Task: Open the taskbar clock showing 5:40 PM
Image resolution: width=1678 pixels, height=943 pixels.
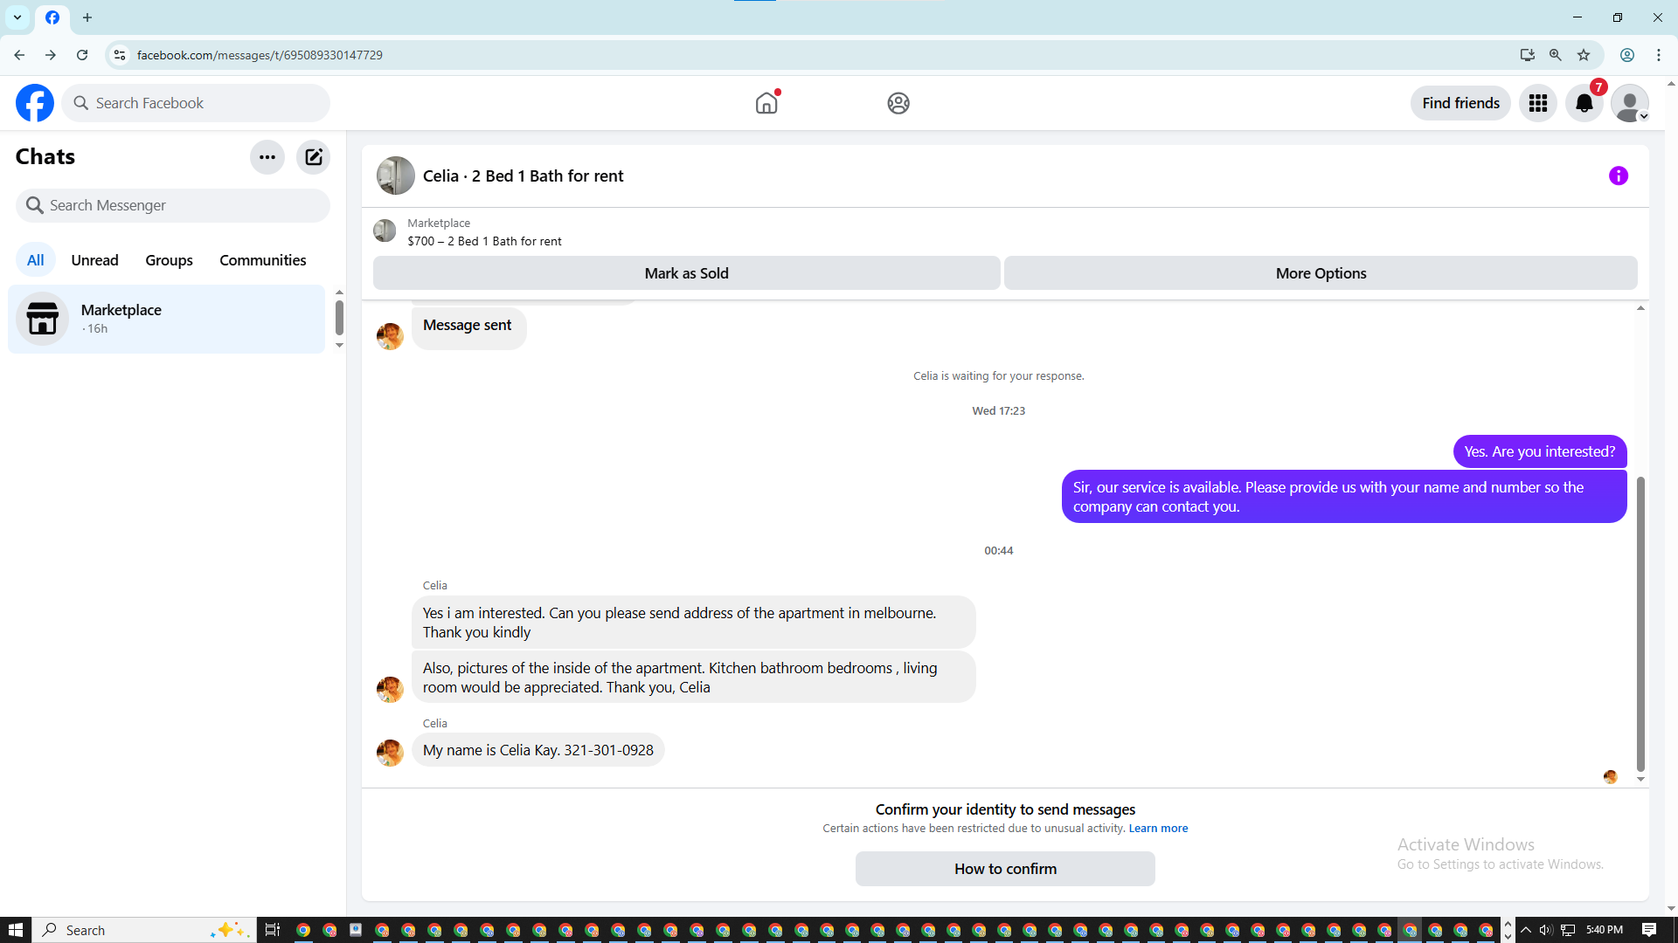Action: tap(1605, 930)
